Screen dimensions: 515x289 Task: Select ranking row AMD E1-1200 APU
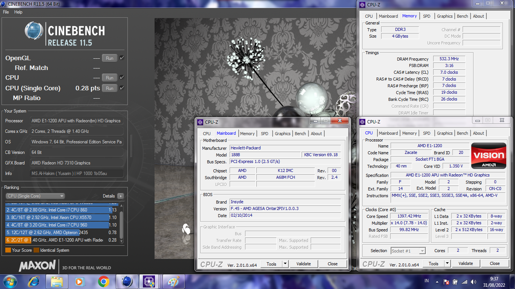click(61, 240)
